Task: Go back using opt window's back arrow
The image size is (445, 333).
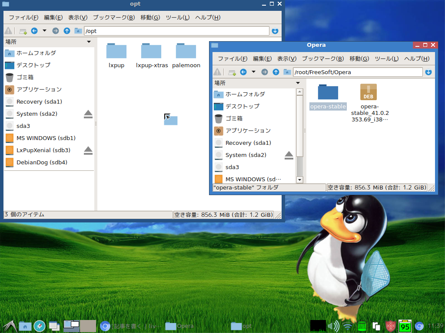Action: pyautogui.click(x=34, y=31)
